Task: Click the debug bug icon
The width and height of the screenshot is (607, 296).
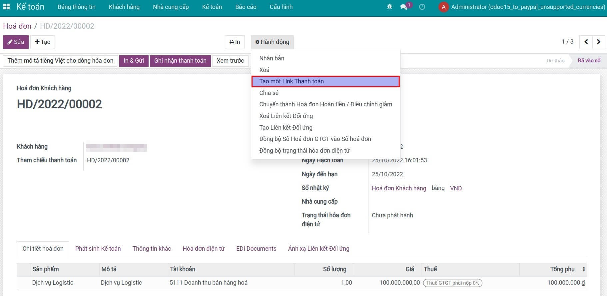Action: (389, 7)
